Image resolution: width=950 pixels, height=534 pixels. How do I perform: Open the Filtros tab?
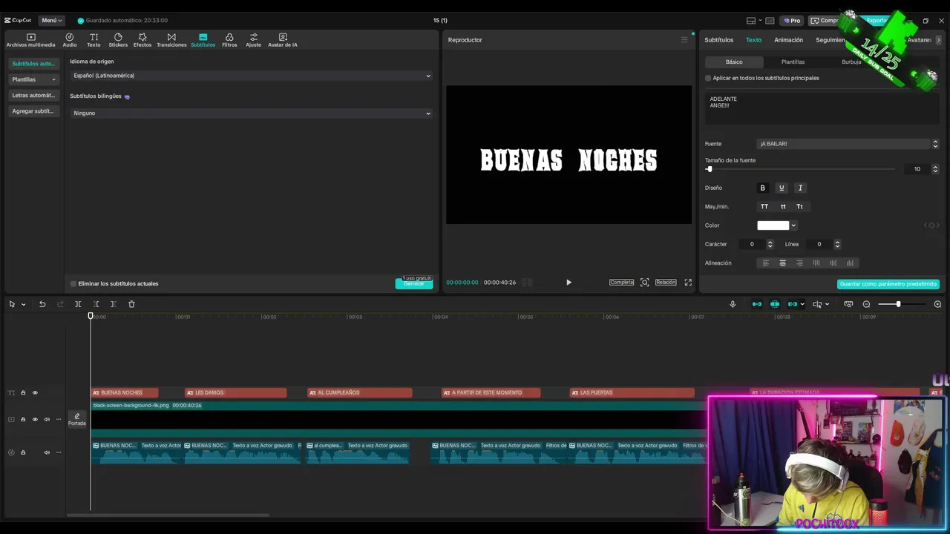coord(229,40)
